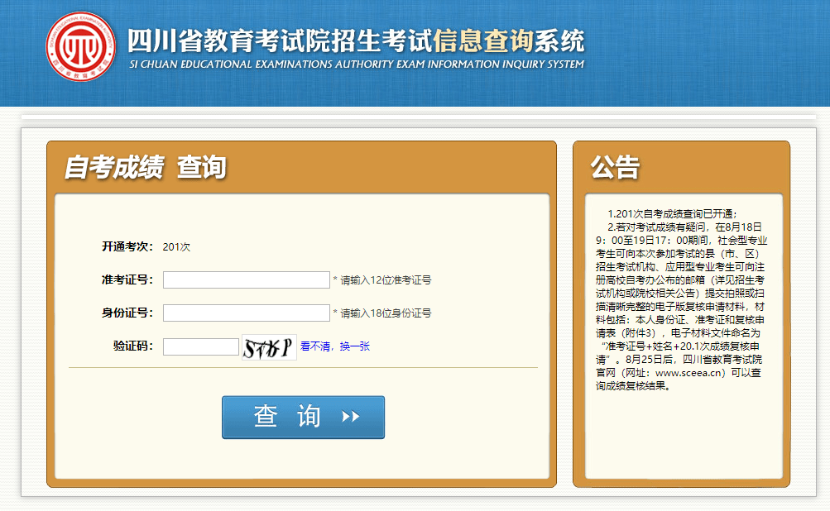Viewport: 830px width, 511px height.
Task: Click the English subtitle in the header
Action: tap(357, 64)
